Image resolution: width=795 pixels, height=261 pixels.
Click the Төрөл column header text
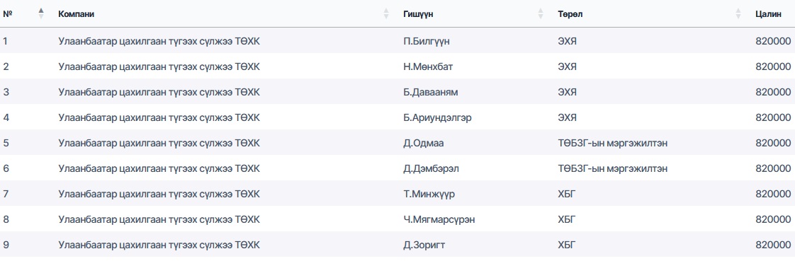570,14
